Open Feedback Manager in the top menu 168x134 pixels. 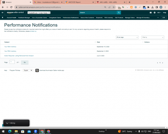click(x=24, y=17)
